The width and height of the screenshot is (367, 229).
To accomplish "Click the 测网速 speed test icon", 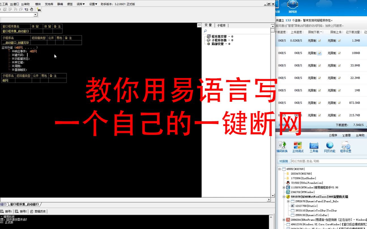I will coord(293,7).
